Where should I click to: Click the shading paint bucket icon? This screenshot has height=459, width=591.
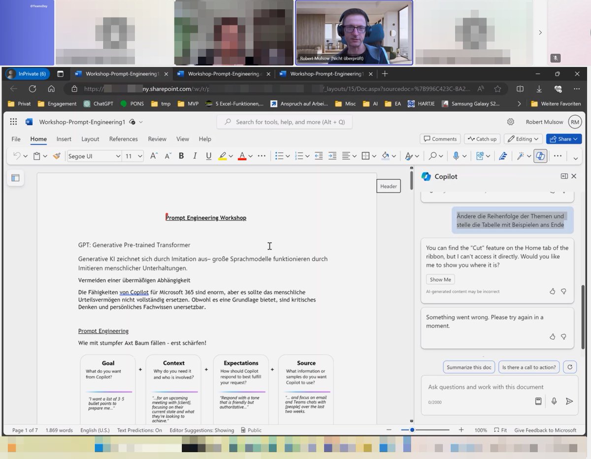pos(385,156)
